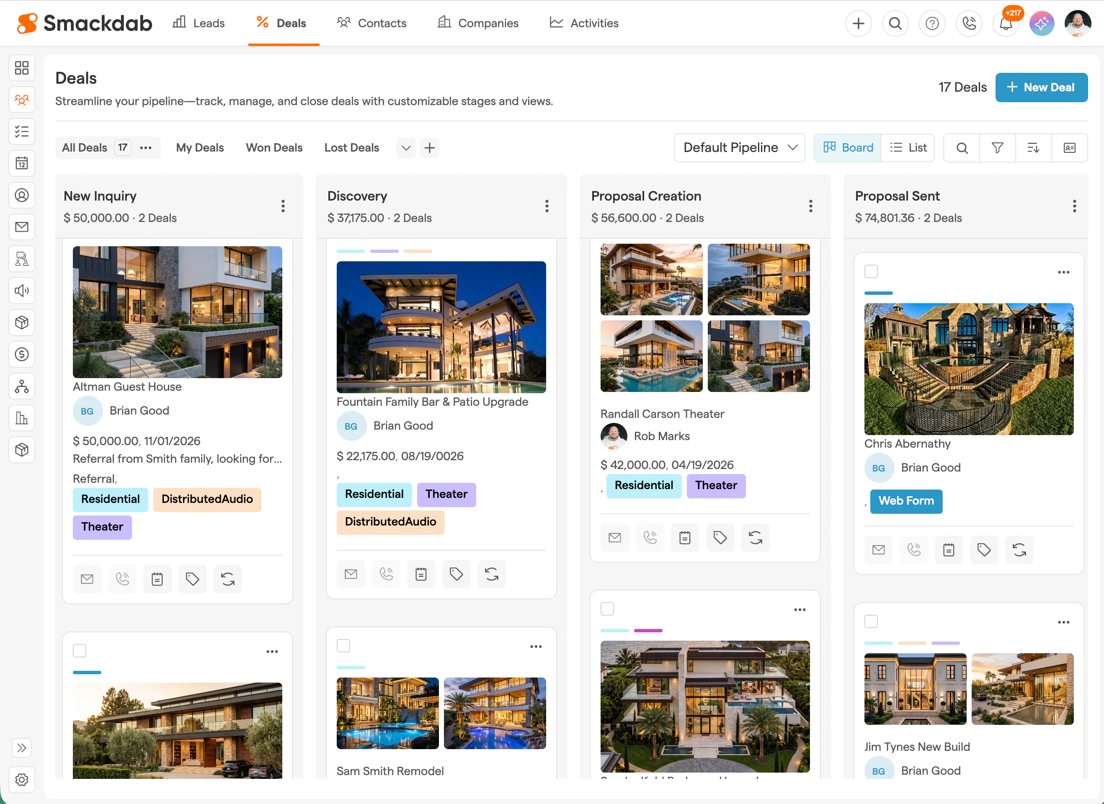Add a new saved view with plus
The image size is (1104, 804).
(x=429, y=148)
